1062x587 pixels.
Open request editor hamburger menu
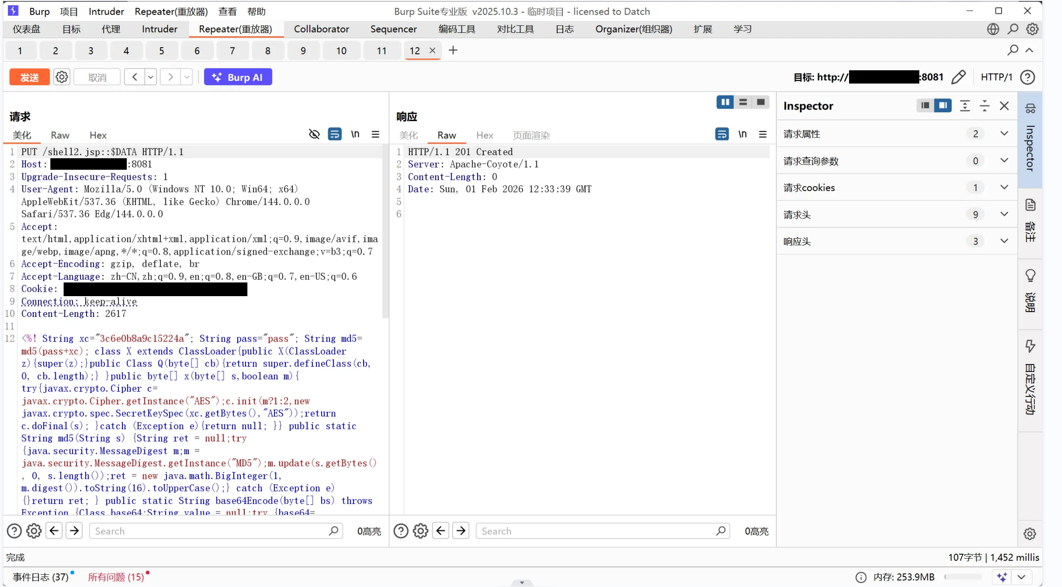click(375, 134)
